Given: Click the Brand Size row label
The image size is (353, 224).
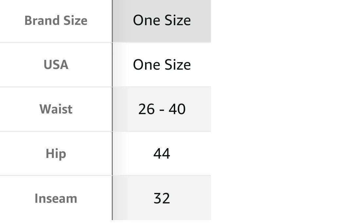Looking at the screenshot, I should coord(56,21).
